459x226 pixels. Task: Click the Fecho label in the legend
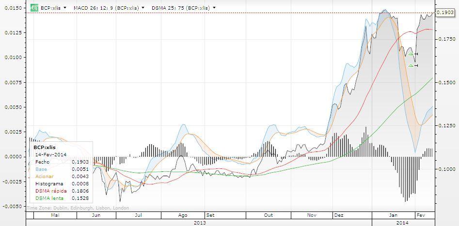[x=43, y=162]
